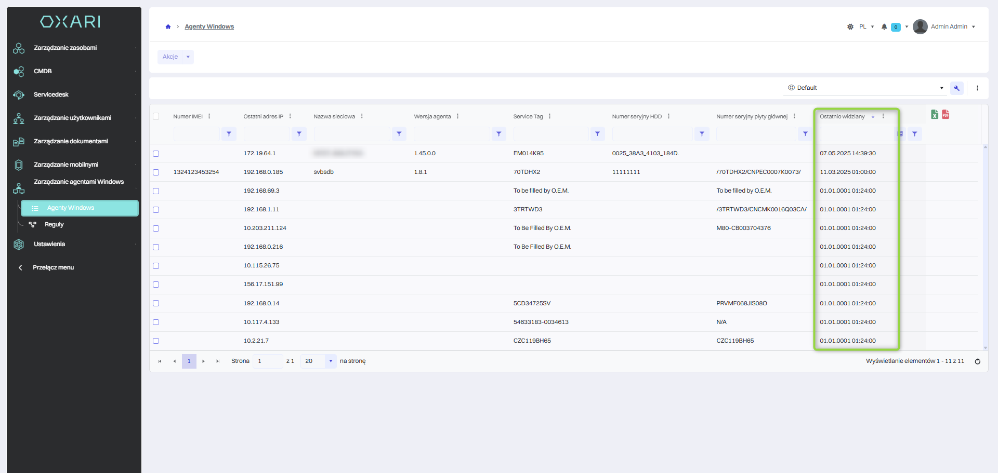The height and width of the screenshot is (473, 998).
Task: Sort by Ostatnio widziany column header
Action: (x=842, y=116)
